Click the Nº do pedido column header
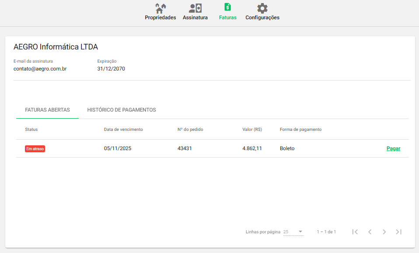This screenshot has width=419, height=253. (x=190, y=130)
